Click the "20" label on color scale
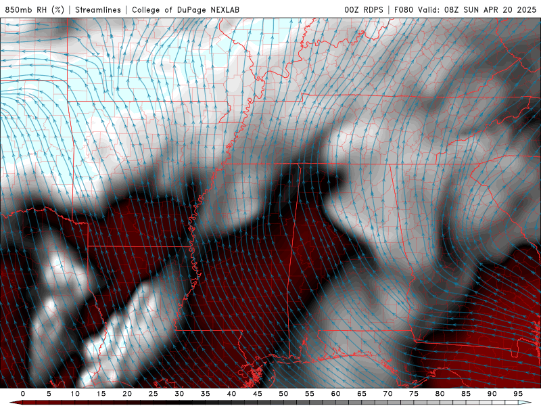Screen dimensions: 541x406 pos(127,394)
